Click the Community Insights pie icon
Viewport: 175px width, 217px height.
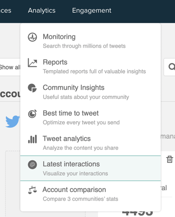pos(32,88)
